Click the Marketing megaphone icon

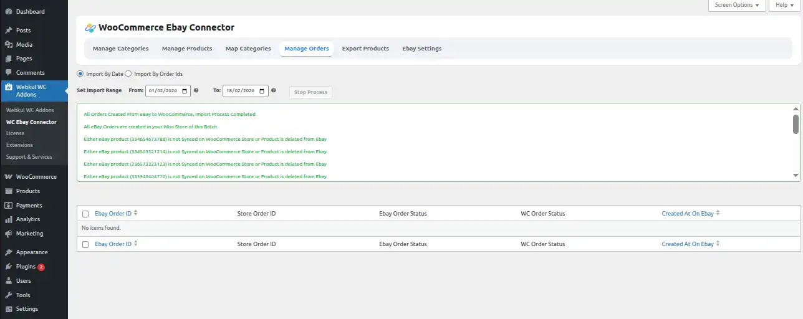[x=9, y=234]
